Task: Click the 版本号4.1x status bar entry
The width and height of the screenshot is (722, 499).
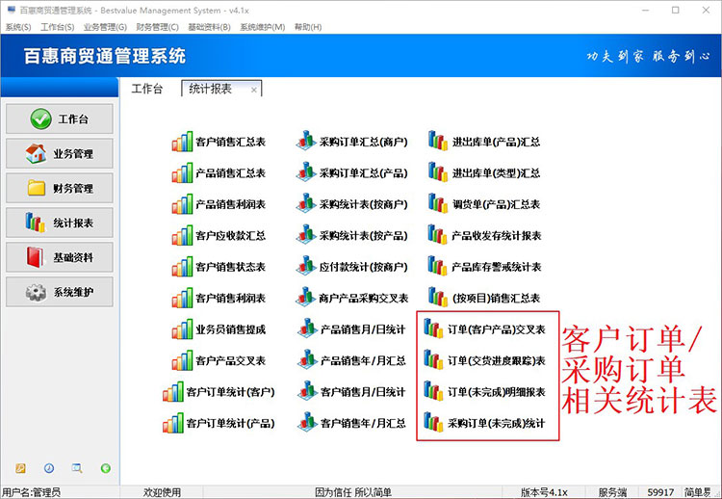Action: coord(544,492)
